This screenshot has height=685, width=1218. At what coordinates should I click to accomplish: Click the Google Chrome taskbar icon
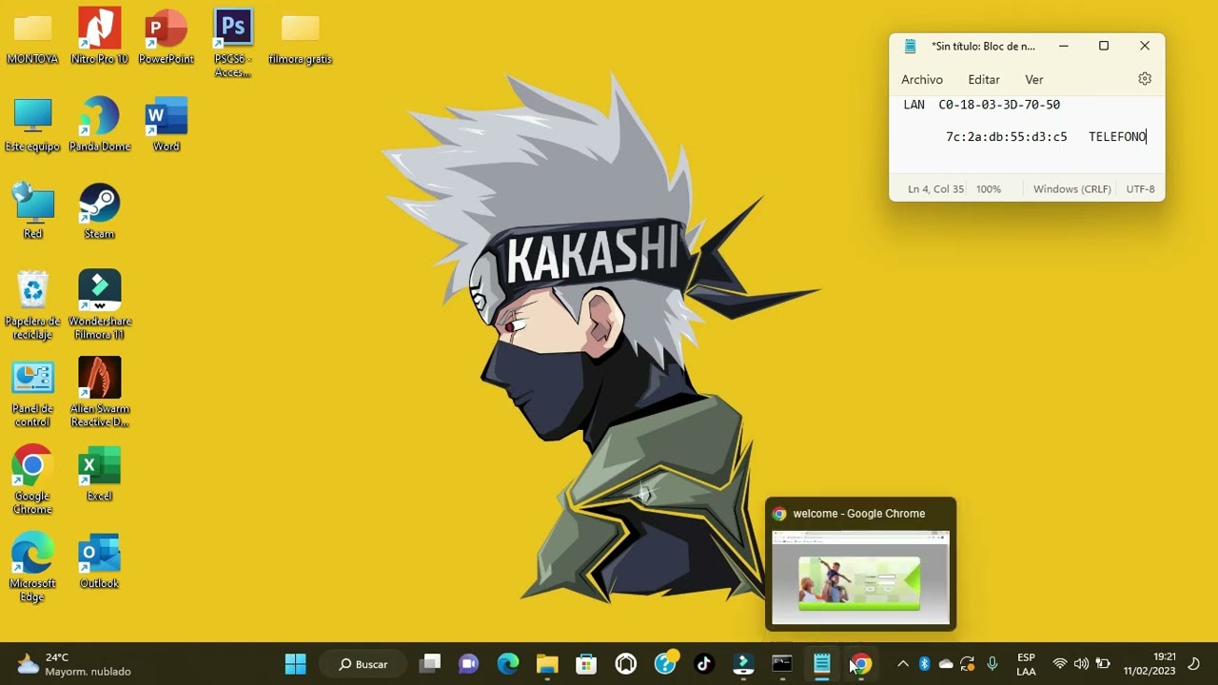[x=861, y=664]
